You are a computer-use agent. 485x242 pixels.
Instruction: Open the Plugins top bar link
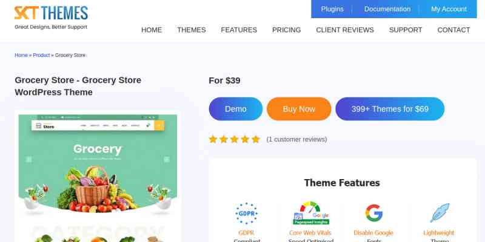point(332,9)
